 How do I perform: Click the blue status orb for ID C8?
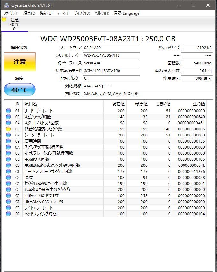tap(8, 208)
